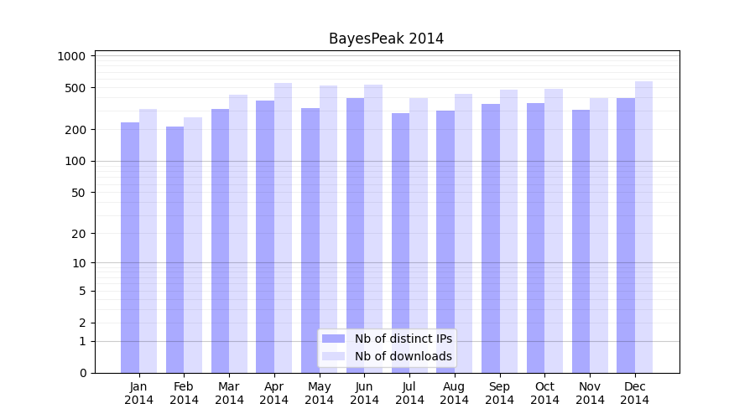
Task: Click the Aug 2014 x-axis label
Action: tap(455, 393)
